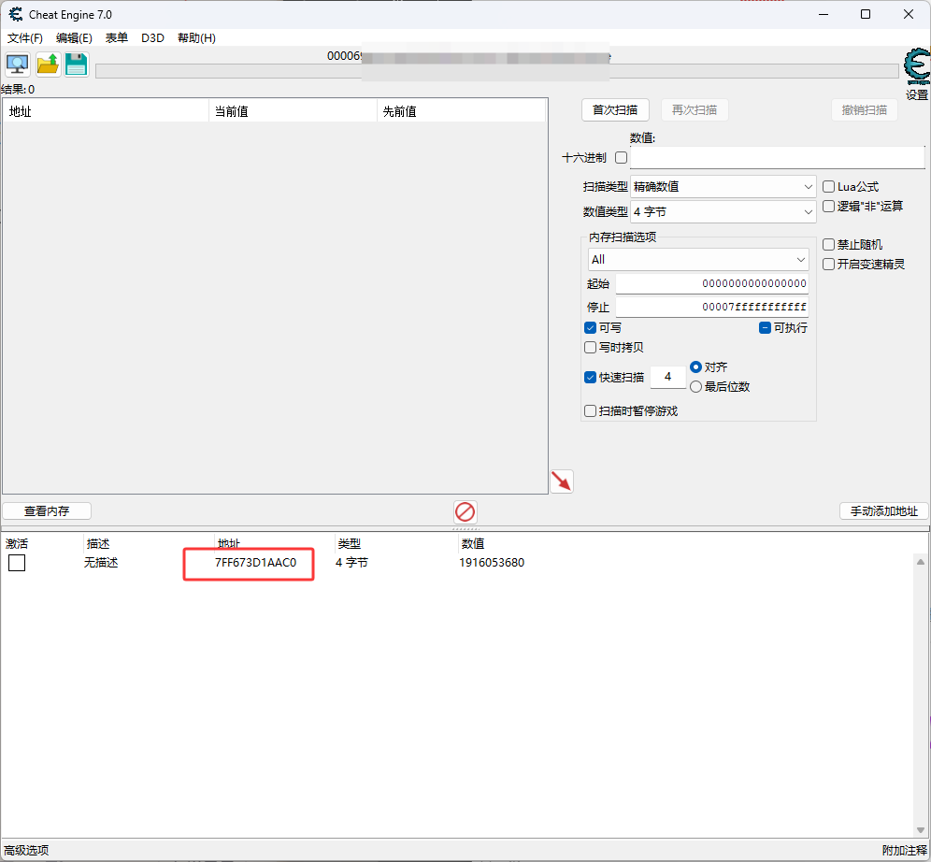The image size is (931, 862).
Task: Toggle the 可执行 checkbox
Action: (x=765, y=328)
